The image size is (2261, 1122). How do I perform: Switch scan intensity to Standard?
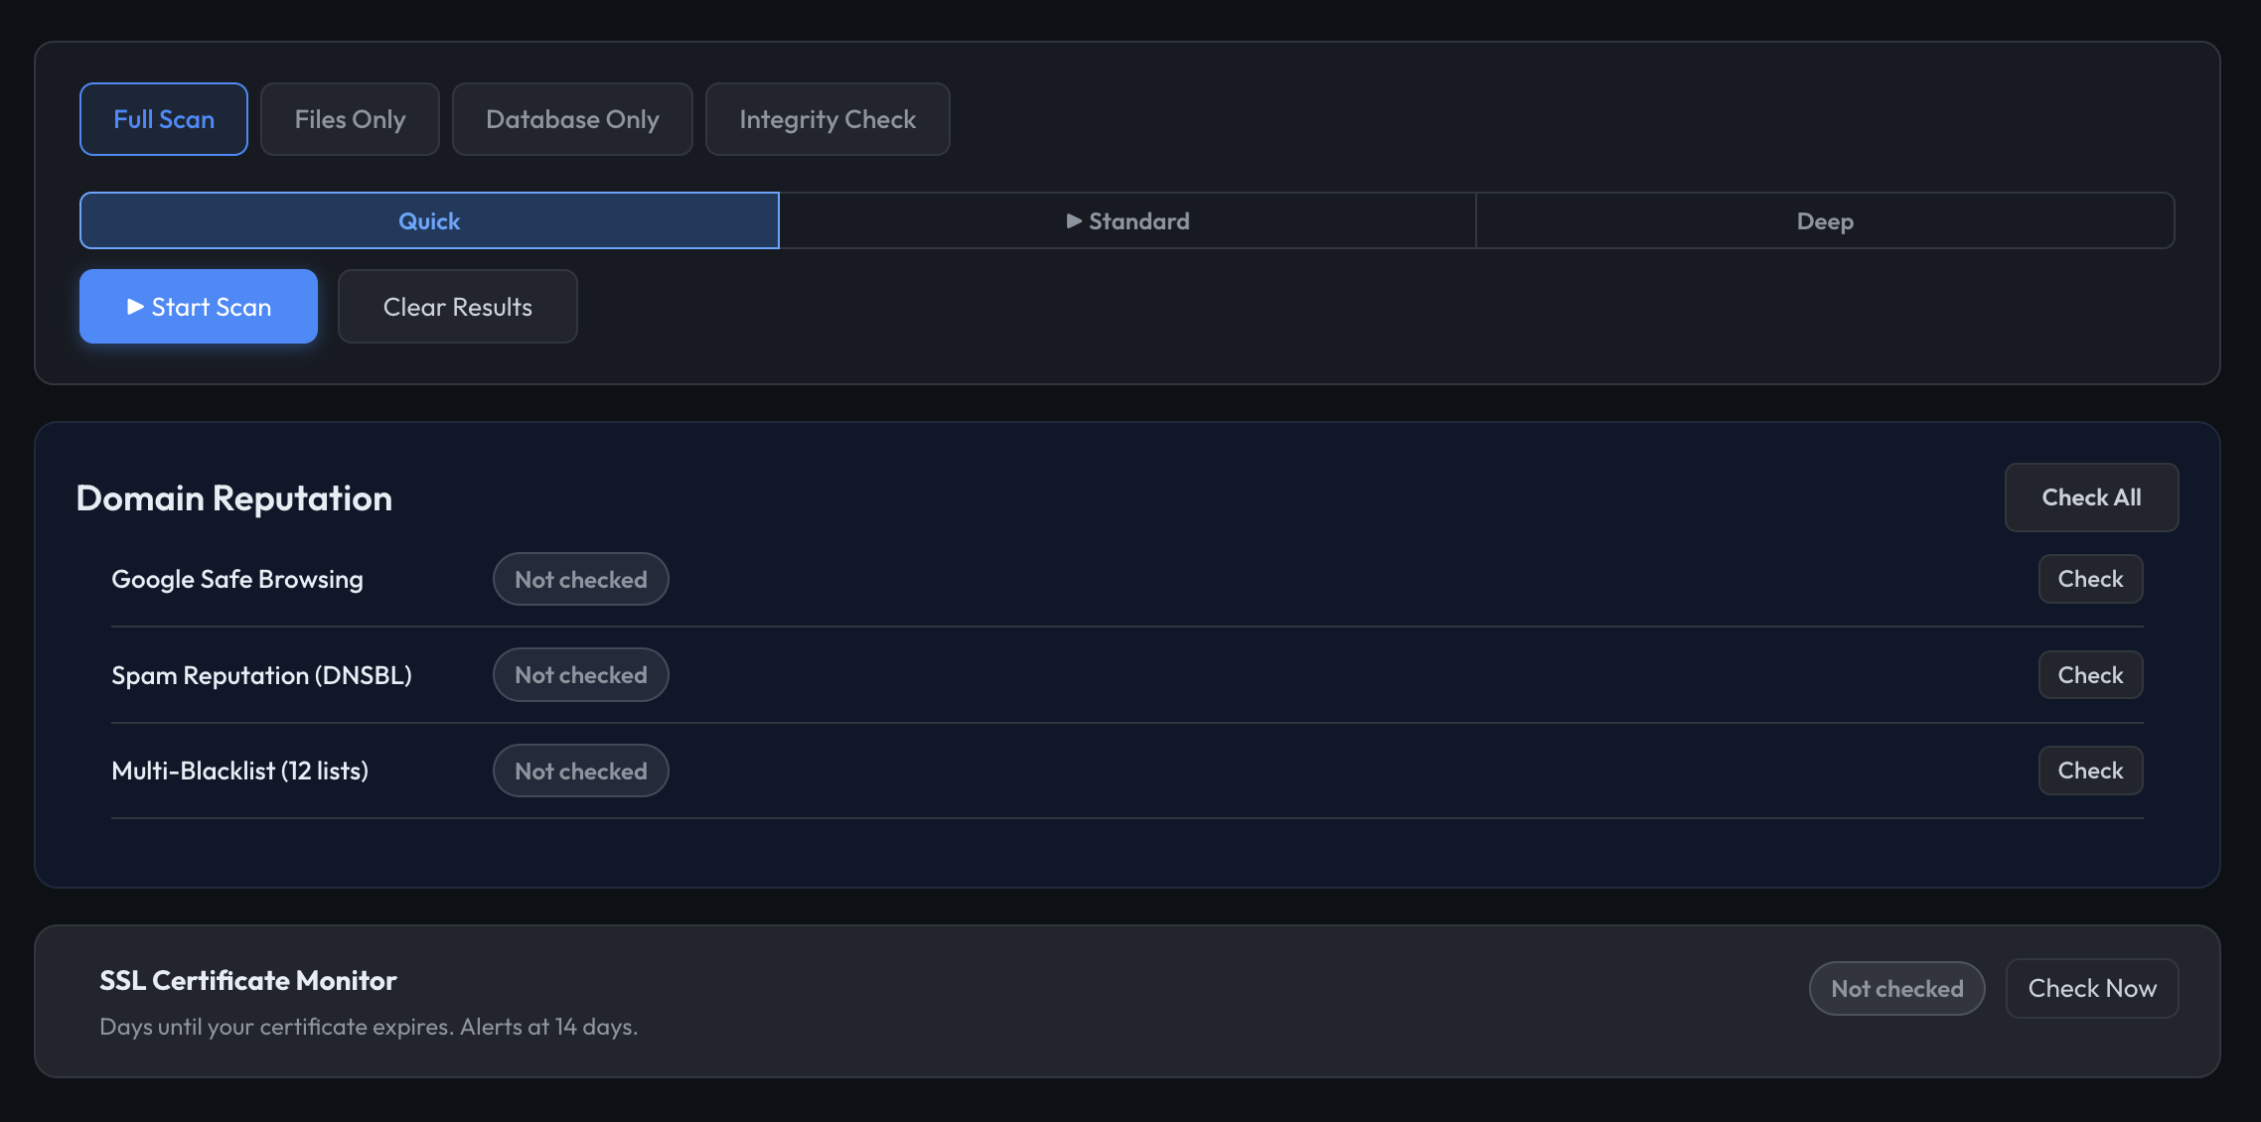tap(1128, 220)
